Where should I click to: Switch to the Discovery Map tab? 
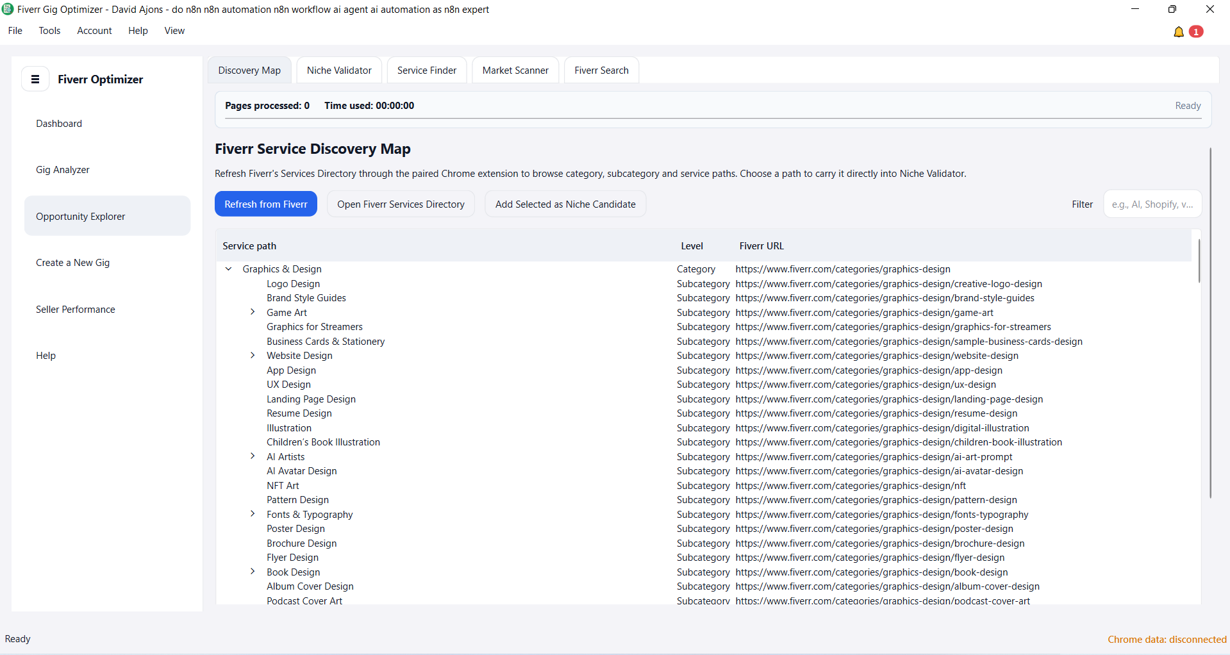pos(249,70)
